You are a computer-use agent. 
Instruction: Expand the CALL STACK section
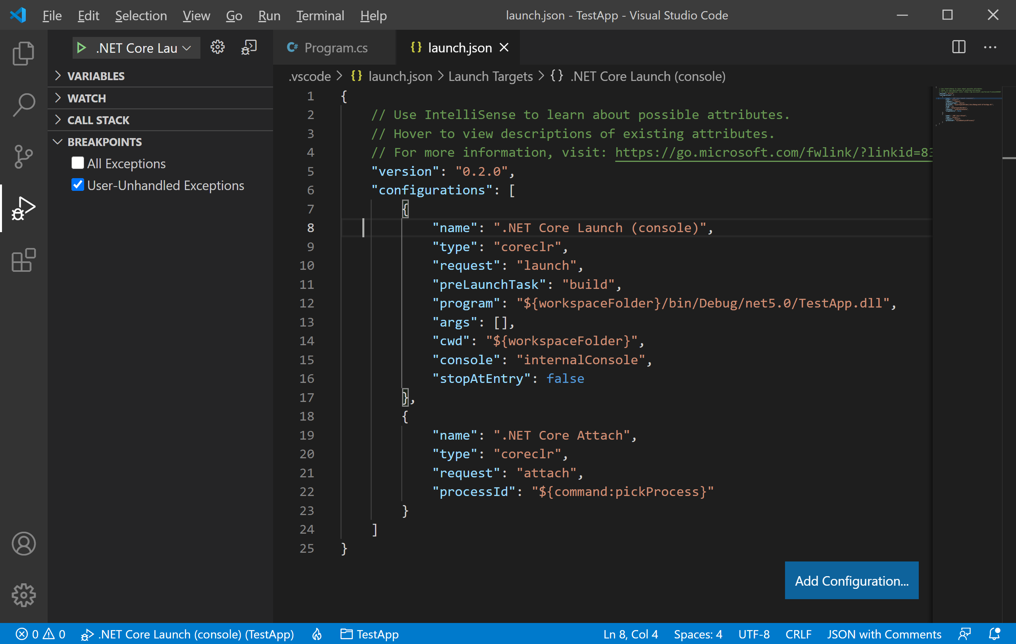[98, 120]
